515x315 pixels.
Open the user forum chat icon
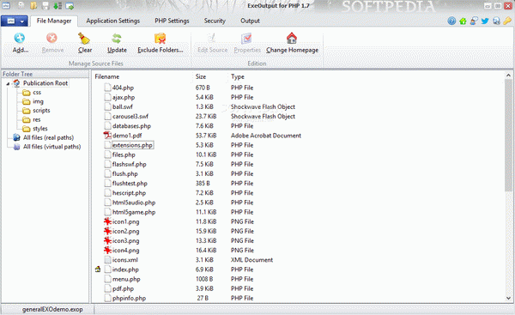(x=474, y=21)
